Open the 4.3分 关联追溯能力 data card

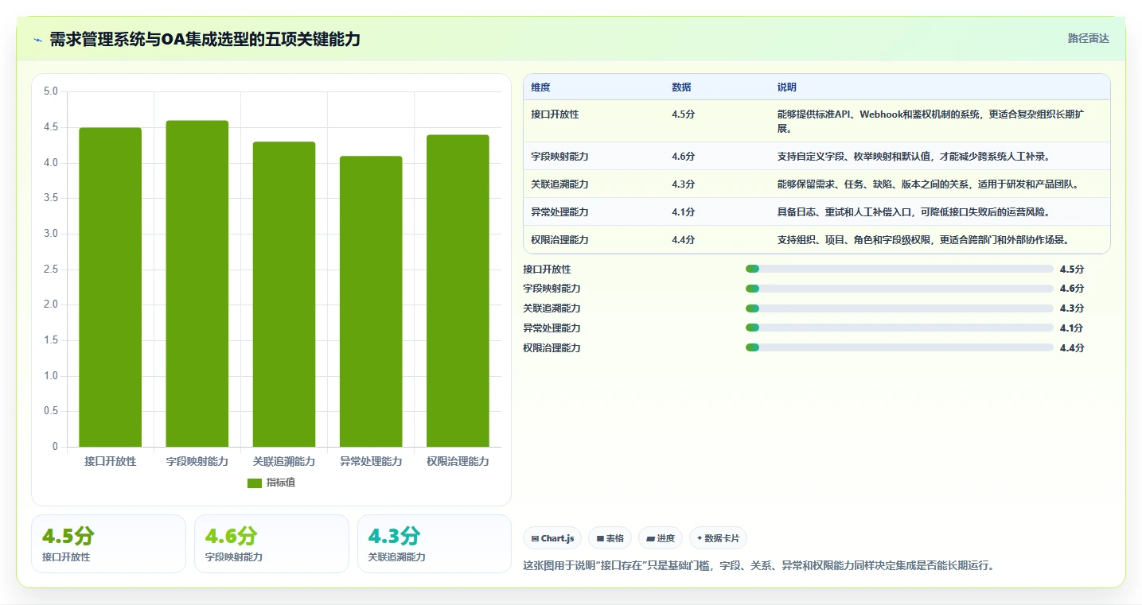pos(435,544)
